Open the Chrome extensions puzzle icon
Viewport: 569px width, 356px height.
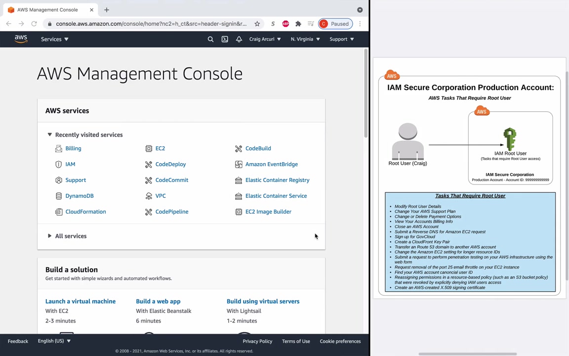(298, 24)
